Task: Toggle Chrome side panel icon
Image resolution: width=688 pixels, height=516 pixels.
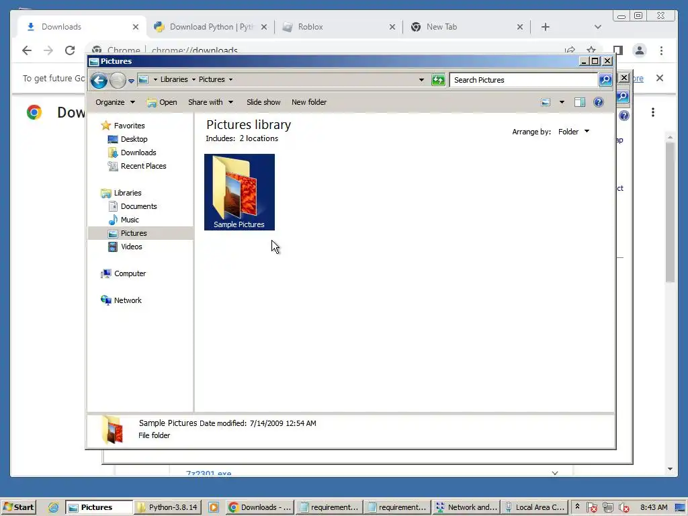Action: 618,50
